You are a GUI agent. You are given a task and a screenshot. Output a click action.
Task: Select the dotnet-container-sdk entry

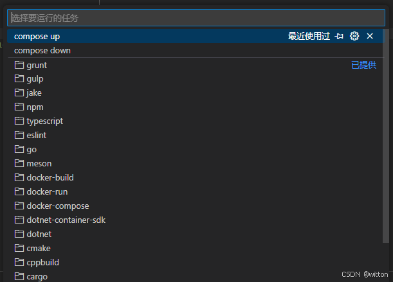click(66, 220)
